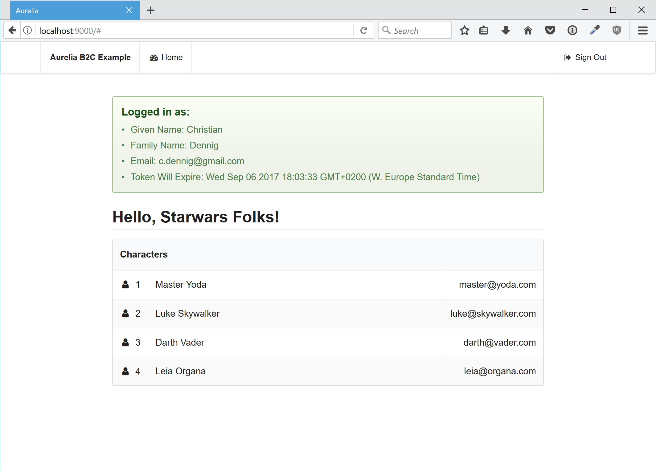Image resolution: width=656 pixels, height=471 pixels.
Task: Open uBlock Origin shield icon
Action: point(617,30)
